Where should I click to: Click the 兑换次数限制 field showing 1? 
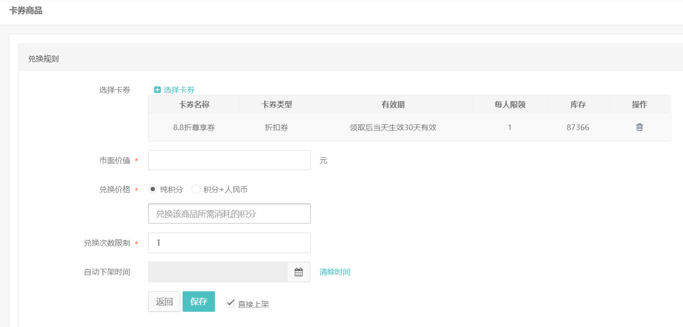click(x=229, y=243)
